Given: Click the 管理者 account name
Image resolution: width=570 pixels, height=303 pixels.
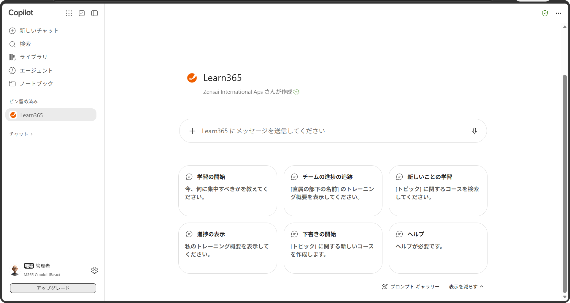Looking at the screenshot, I should 43,266.
